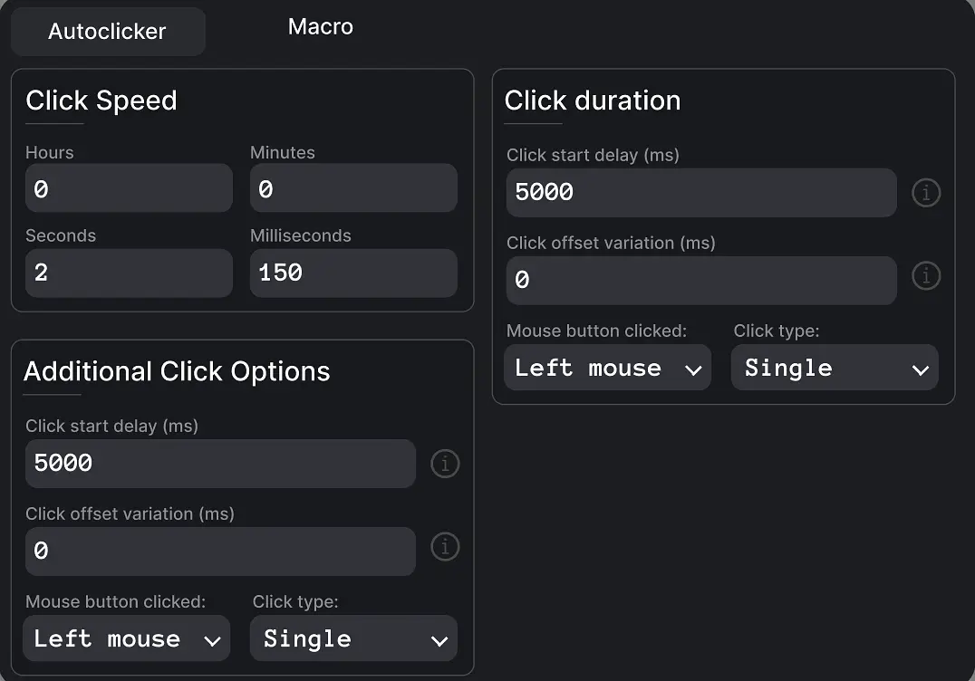975x681 pixels.
Task: Open the Click type dropdown in Click duration
Action: [x=834, y=368]
